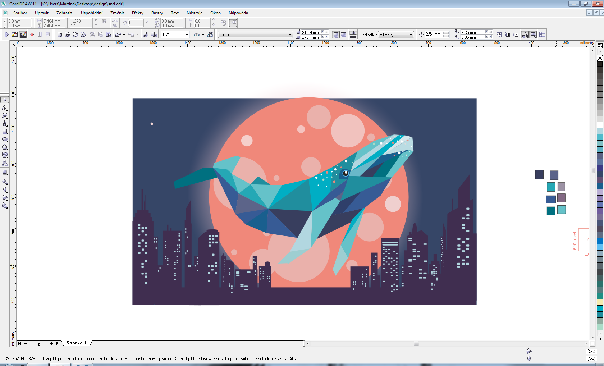Open the Upravit menu

42,13
